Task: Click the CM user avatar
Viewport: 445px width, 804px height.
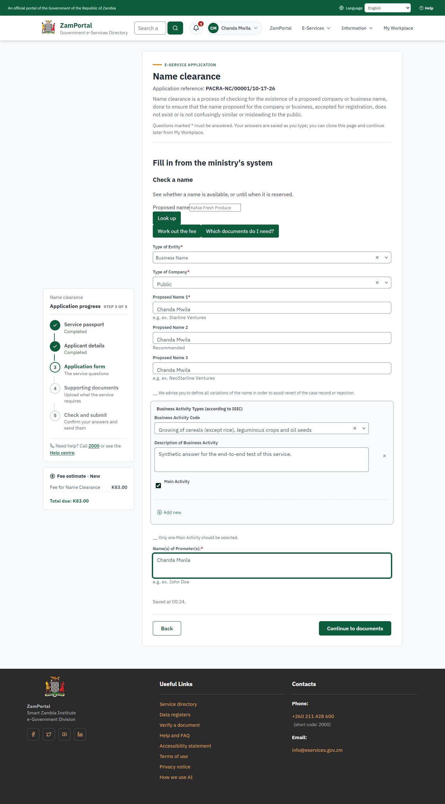Action: [x=213, y=28]
